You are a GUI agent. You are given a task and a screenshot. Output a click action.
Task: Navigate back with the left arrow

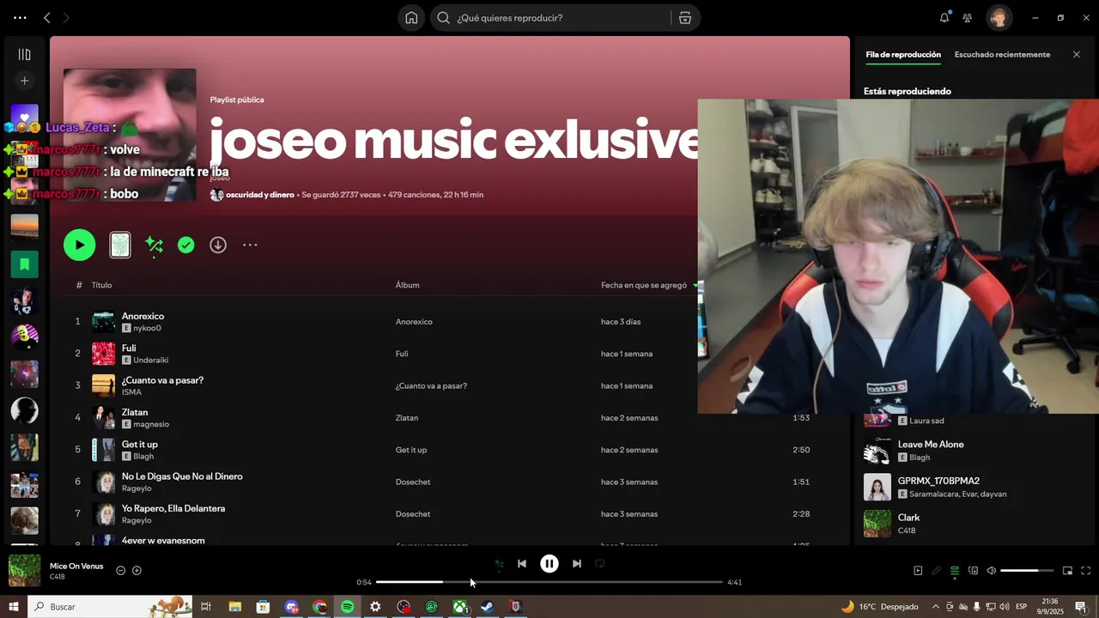click(47, 17)
